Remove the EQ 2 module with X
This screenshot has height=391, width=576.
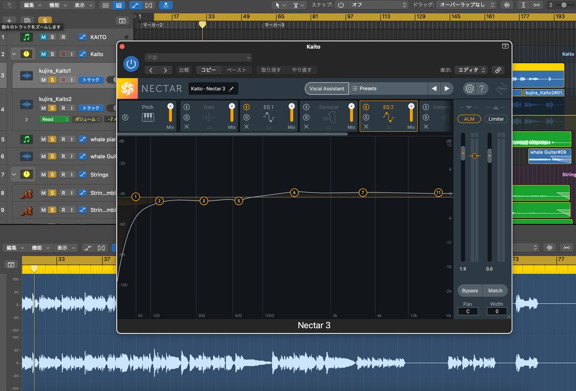366,127
